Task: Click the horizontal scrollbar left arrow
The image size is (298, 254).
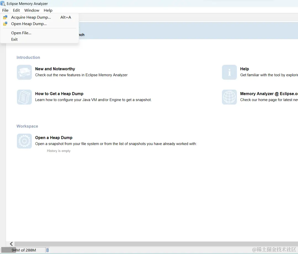Action: [11, 244]
